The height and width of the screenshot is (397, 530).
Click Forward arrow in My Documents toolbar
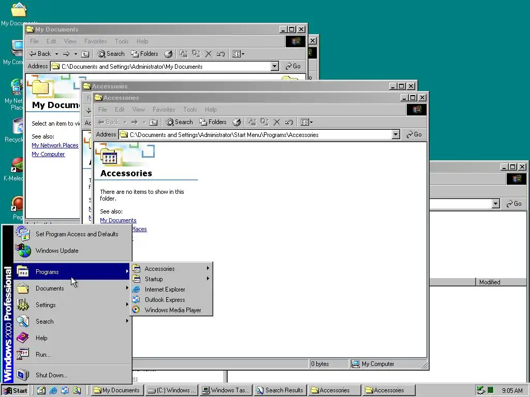(66, 54)
